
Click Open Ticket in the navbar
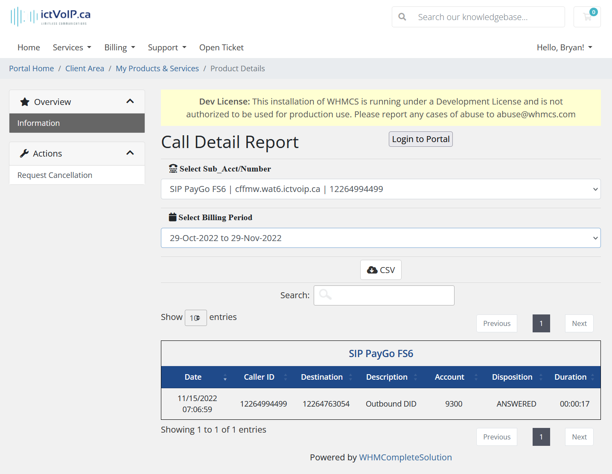click(221, 47)
